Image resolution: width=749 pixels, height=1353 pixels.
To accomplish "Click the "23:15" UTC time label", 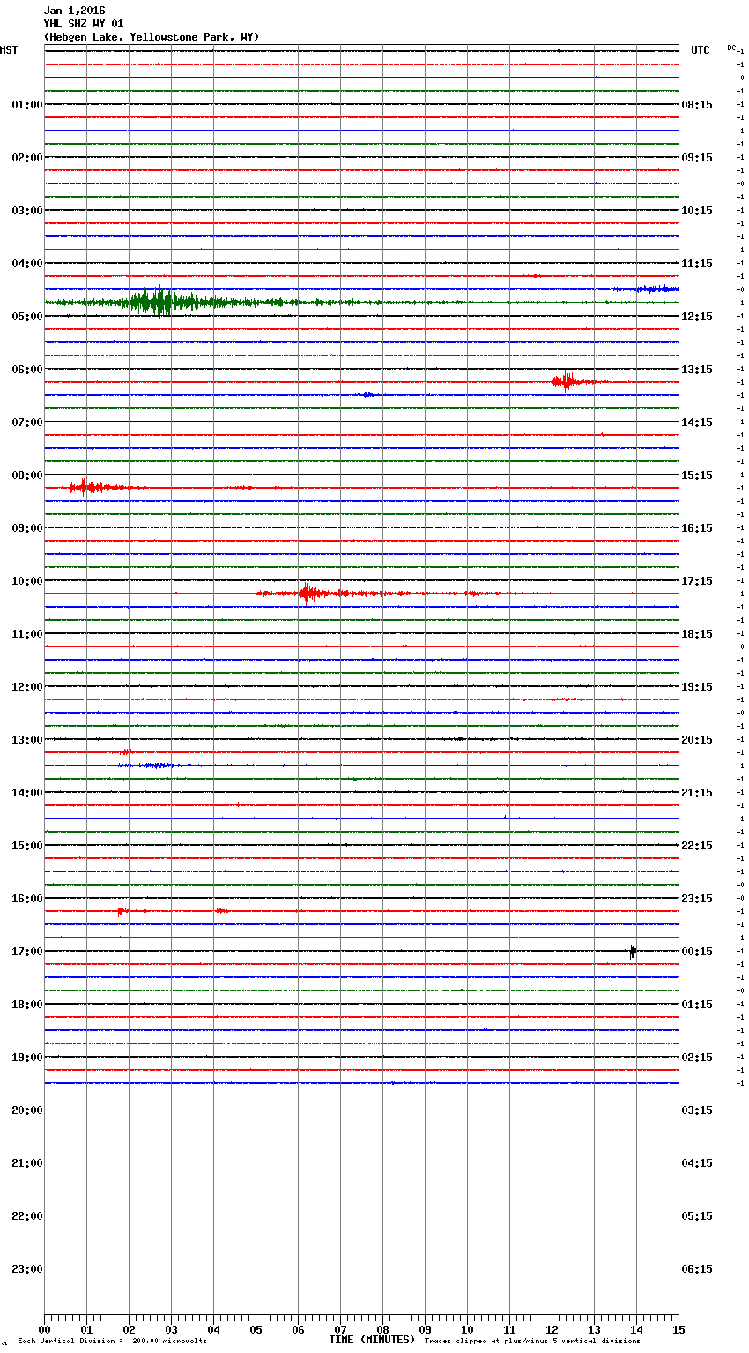I will 697,899.
